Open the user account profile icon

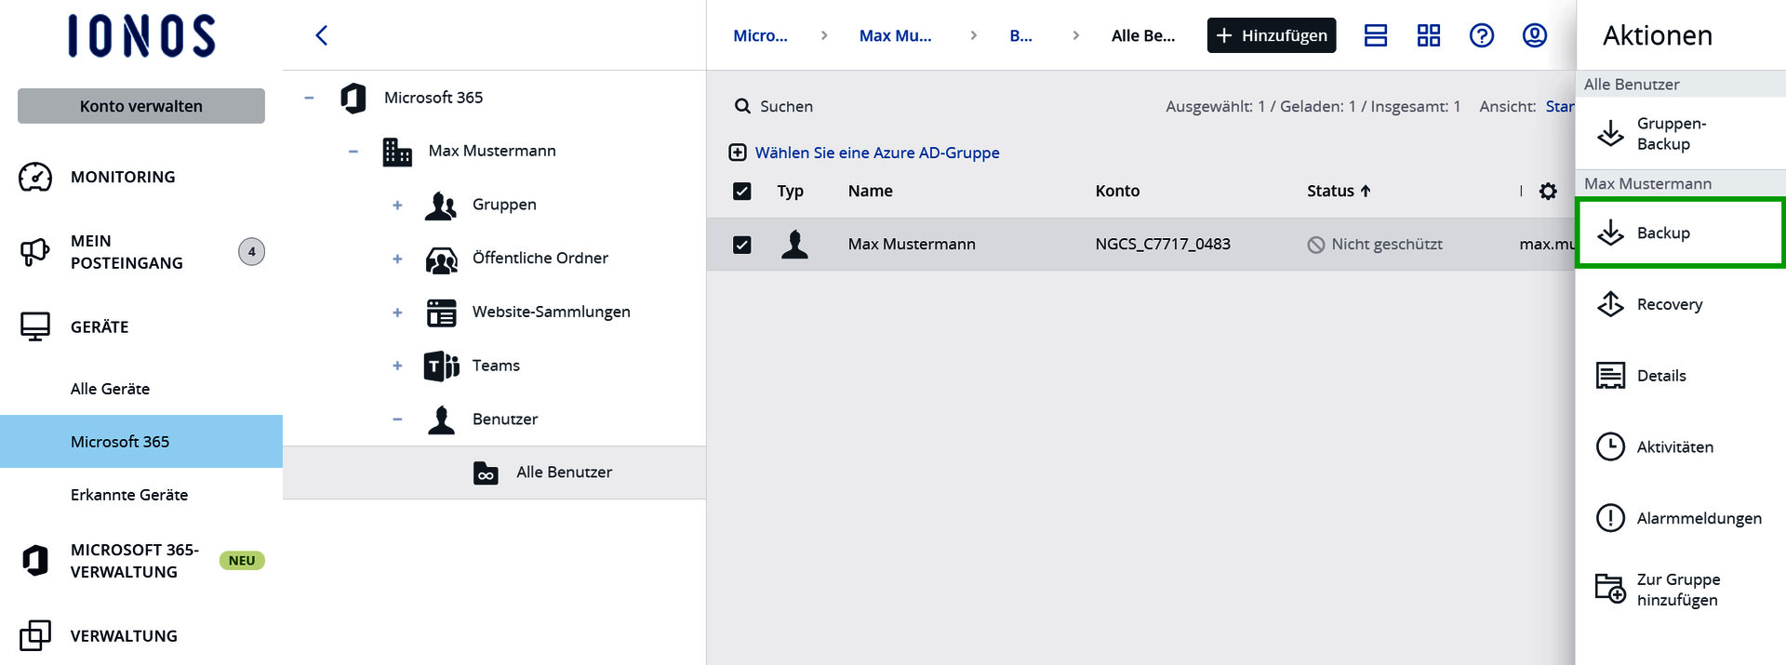[1535, 35]
